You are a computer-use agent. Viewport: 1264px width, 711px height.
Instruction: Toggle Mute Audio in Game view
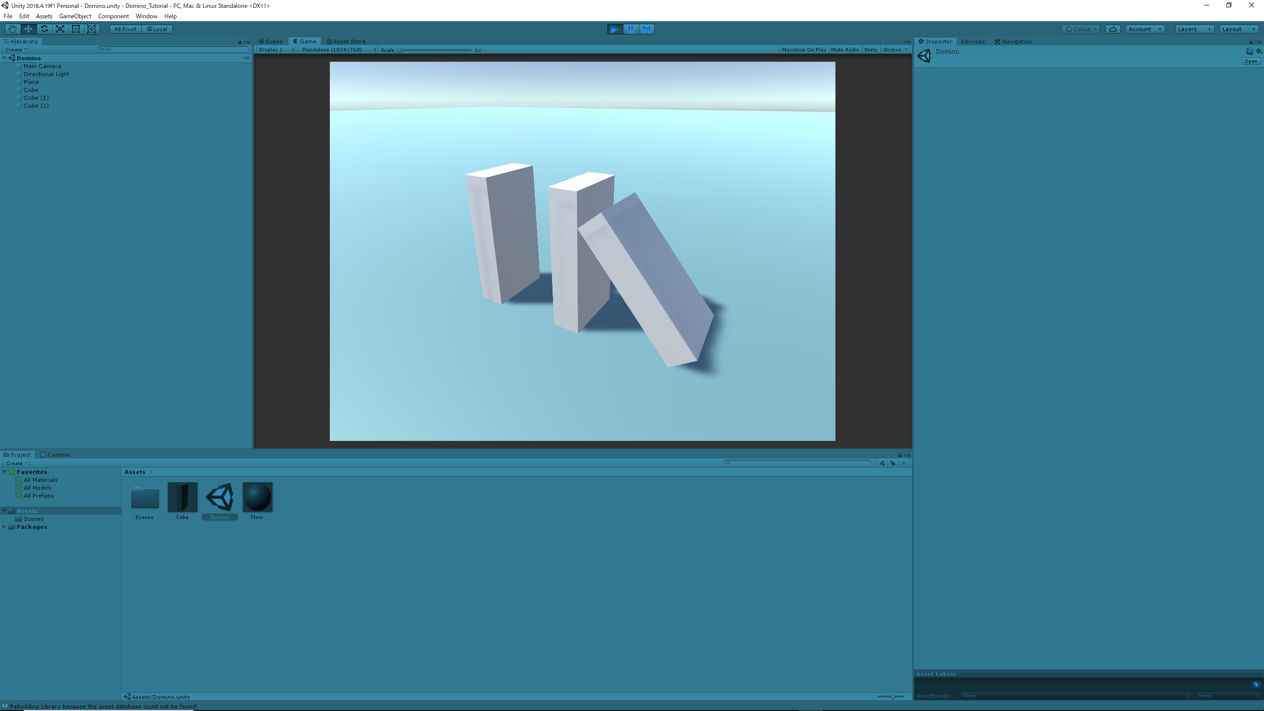click(x=845, y=50)
